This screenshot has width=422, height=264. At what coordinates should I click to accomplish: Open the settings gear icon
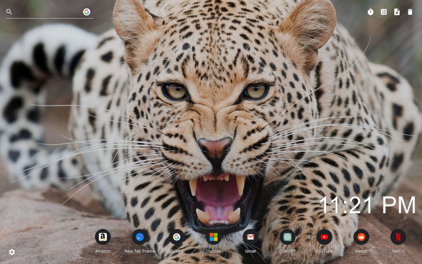[12, 252]
